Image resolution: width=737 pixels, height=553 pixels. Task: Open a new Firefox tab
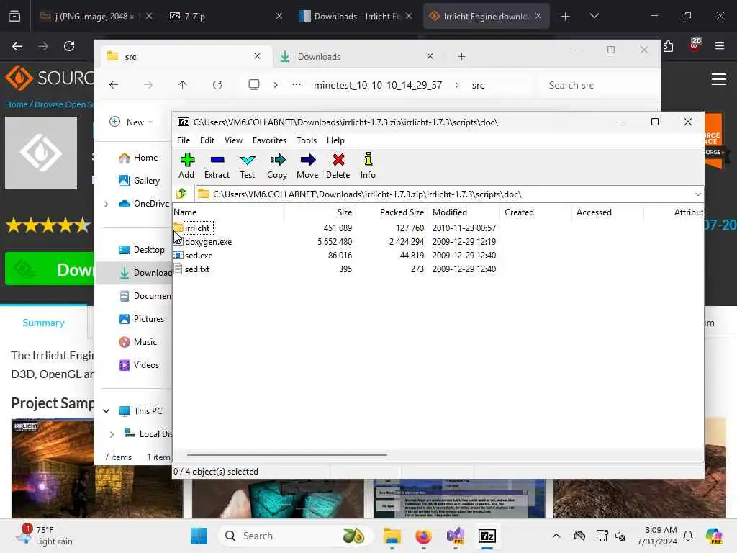click(x=566, y=16)
